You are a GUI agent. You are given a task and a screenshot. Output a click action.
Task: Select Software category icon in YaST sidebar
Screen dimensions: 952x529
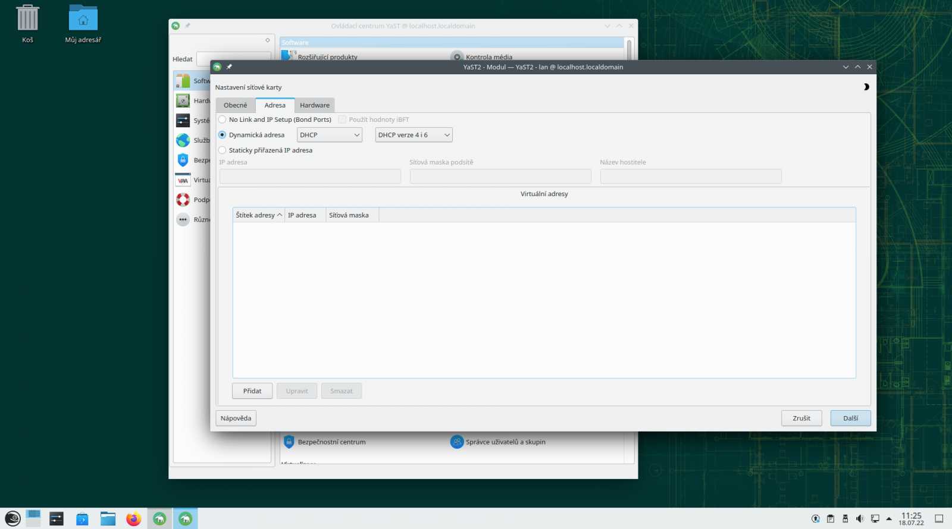click(x=183, y=81)
